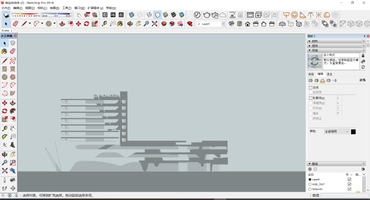Select the Tape Measure tool in top toolbar

[104, 24]
